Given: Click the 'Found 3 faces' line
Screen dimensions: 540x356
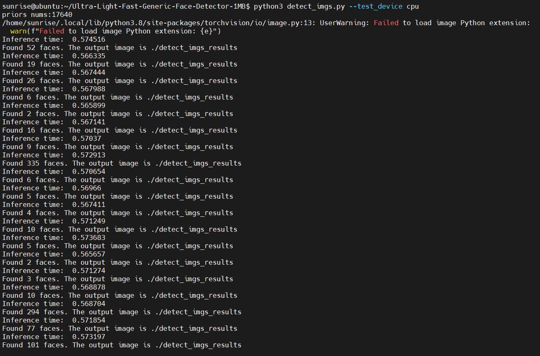Looking at the screenshot, I should point(118,279).
